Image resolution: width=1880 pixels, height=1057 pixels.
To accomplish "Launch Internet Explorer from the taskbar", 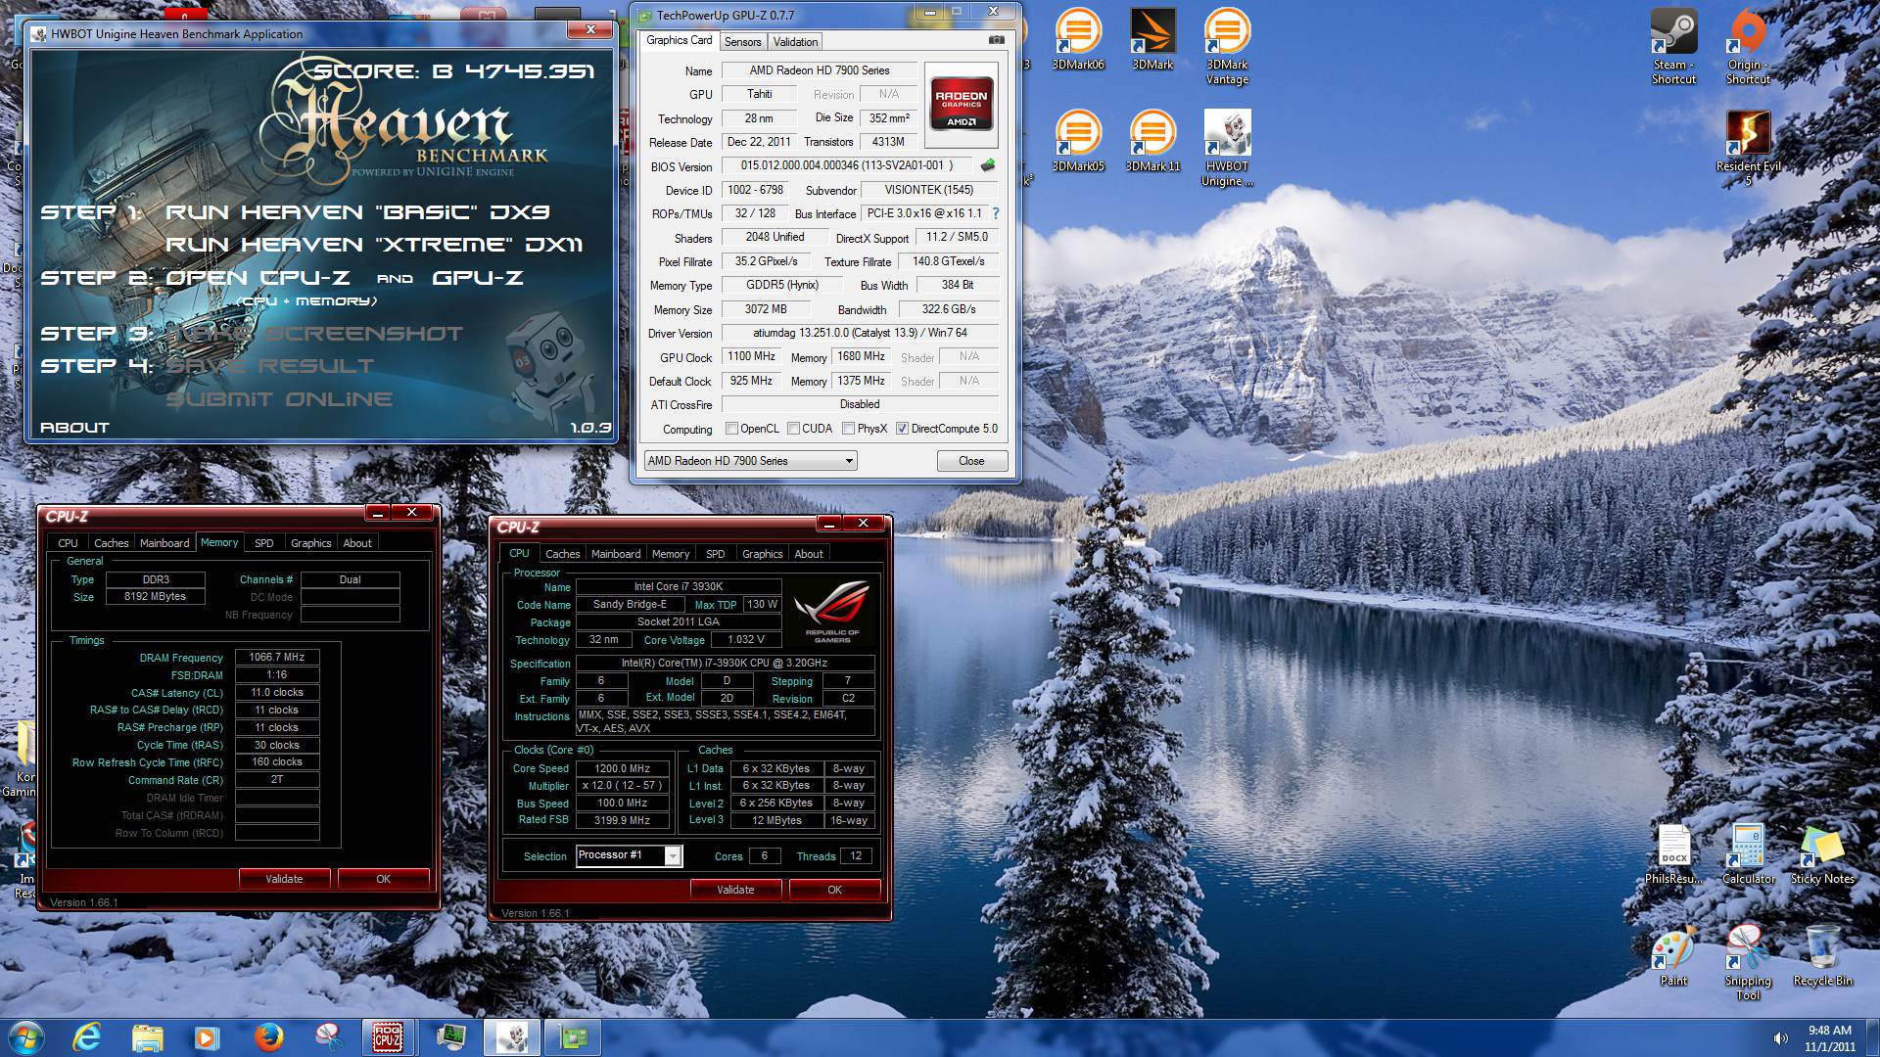I will tap(88, 1037).
